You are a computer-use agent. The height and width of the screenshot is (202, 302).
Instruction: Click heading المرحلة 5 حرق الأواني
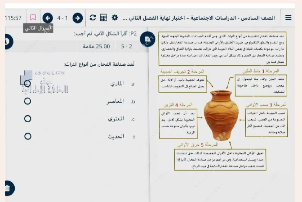197,145
